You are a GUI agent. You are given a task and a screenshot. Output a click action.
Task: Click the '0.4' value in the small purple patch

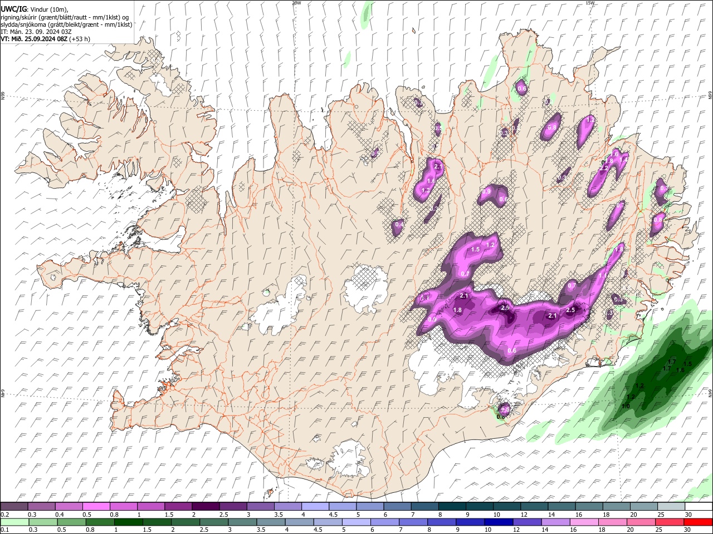tap(399, 224)
